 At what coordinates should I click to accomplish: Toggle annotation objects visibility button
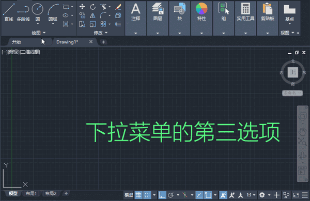(x=223, y=195)
